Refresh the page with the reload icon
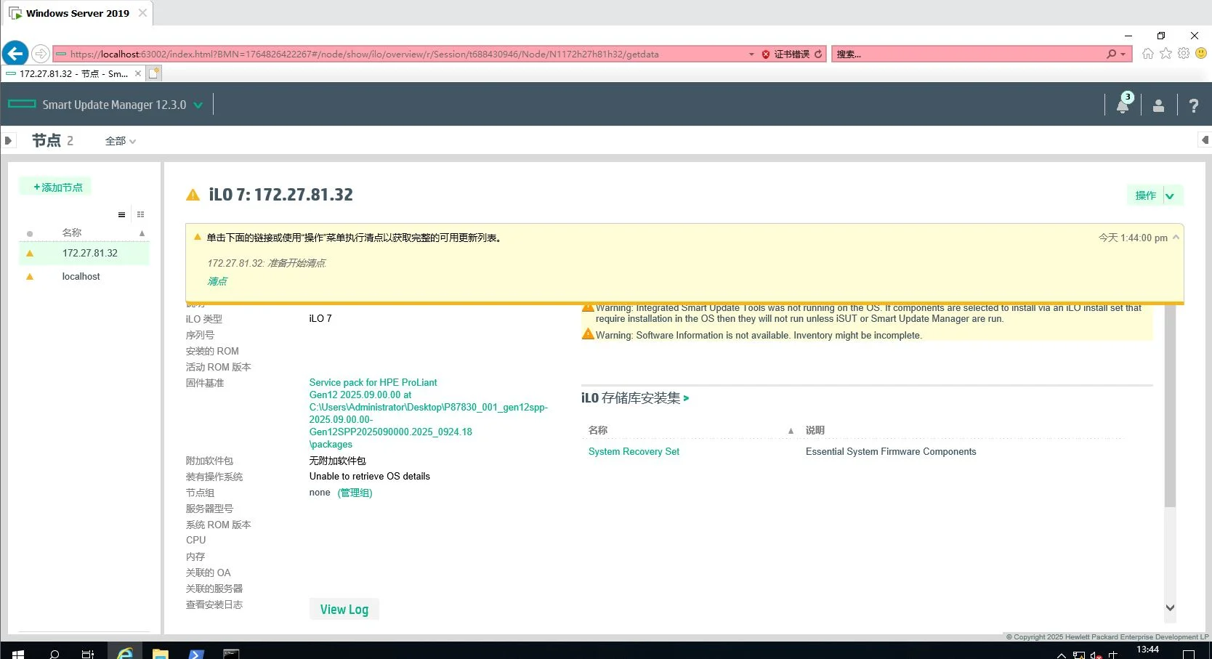This screenshot has width=1212, height=659. coord(818,54)
